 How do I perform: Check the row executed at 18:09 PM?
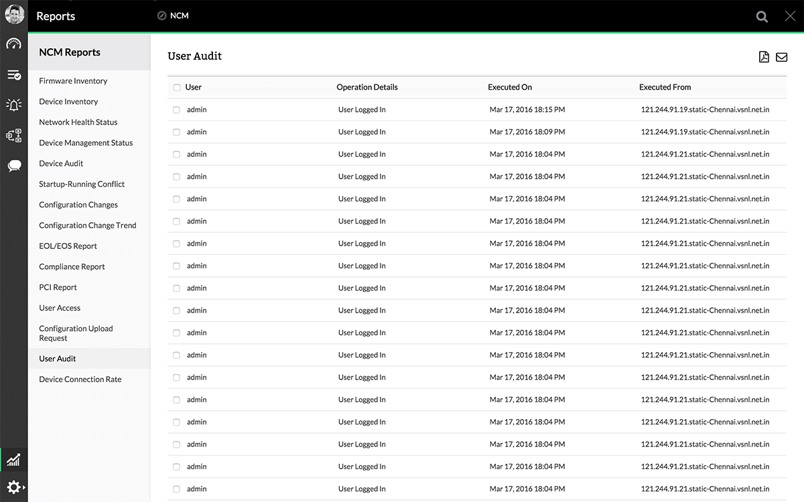click(177, 132)
